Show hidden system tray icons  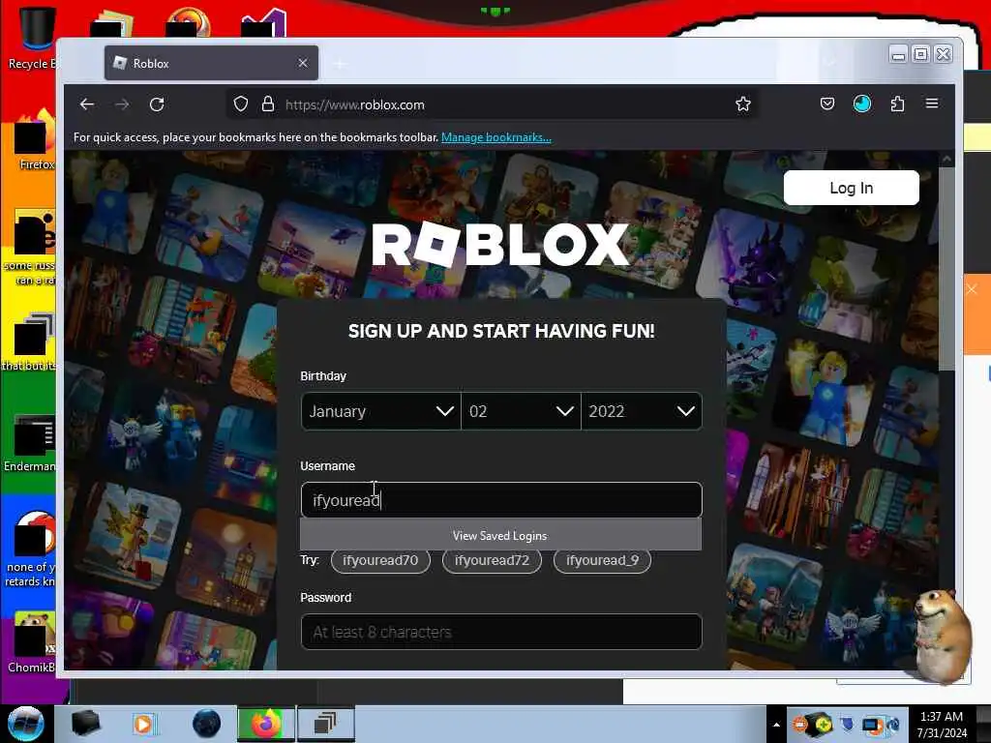coord(776,725)
